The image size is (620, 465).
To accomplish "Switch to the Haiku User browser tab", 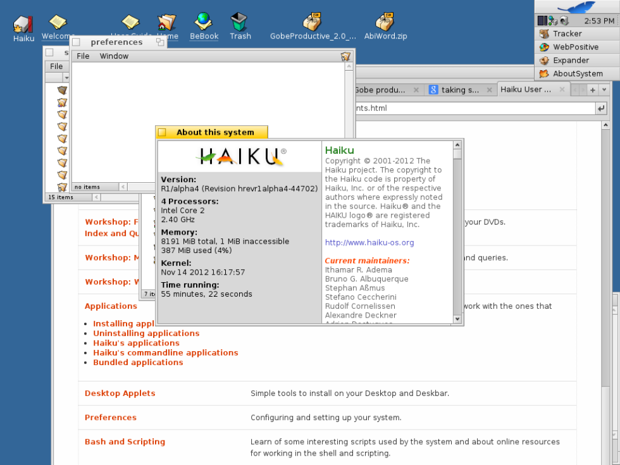I will (525, 89).
